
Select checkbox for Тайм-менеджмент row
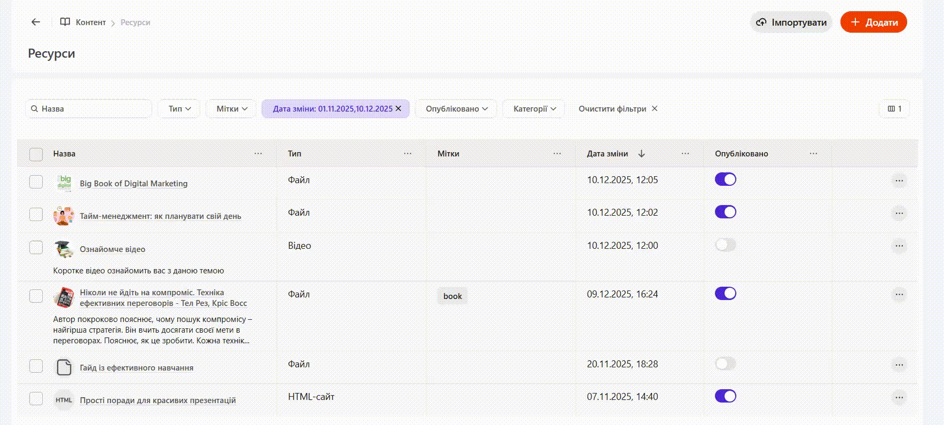tap(36, 214)
